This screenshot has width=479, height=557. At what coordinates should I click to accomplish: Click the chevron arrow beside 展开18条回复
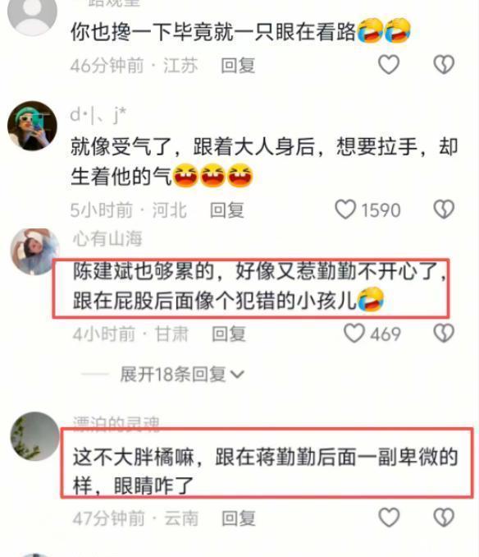[x=237, y=375]
